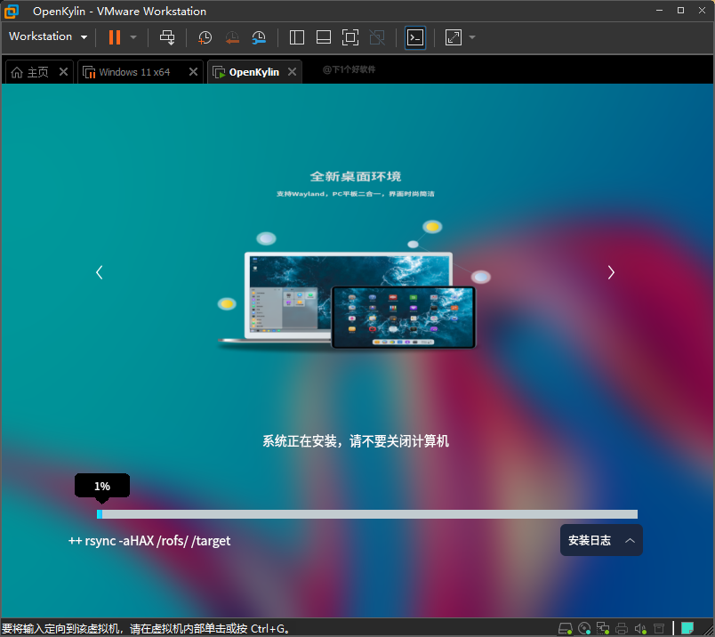The width and height of the screenshot is (715, 637).
Task: Take a snapshot of this virtual machine
Action: pyautogui.click(x=205, y=37)
